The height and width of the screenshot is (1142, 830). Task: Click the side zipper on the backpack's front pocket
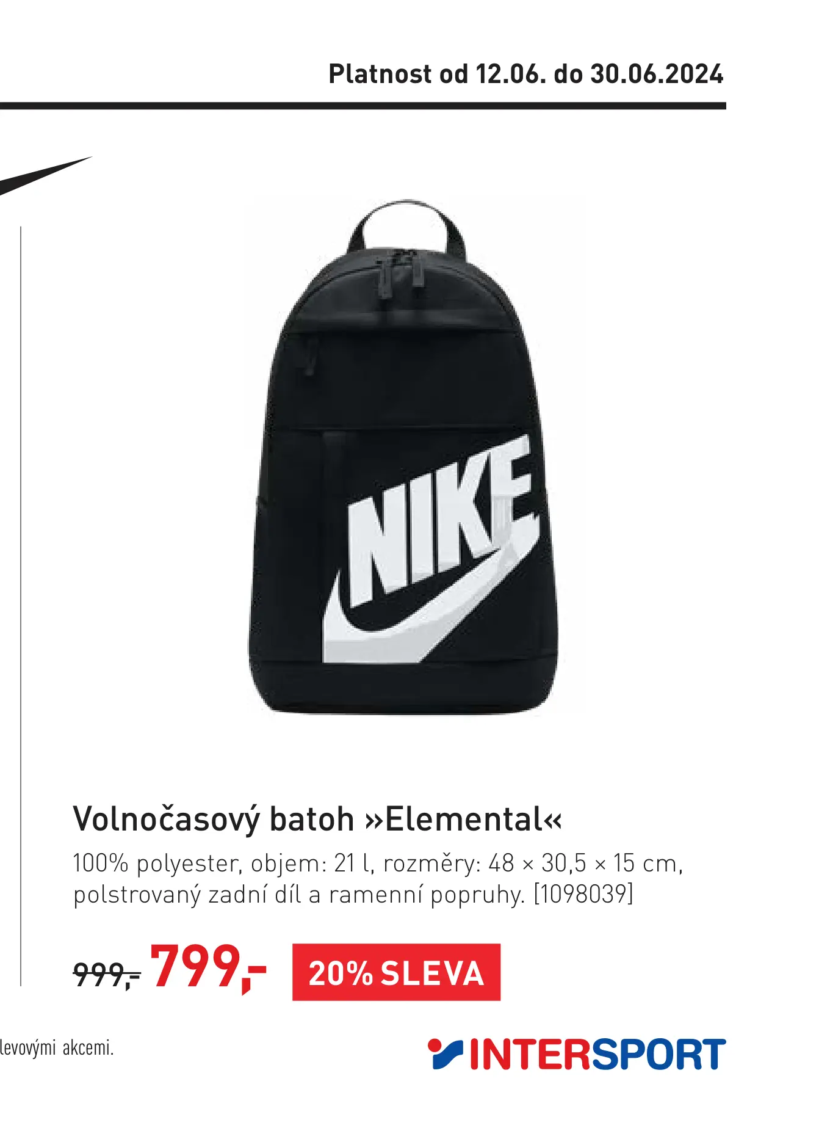[309, 357]
